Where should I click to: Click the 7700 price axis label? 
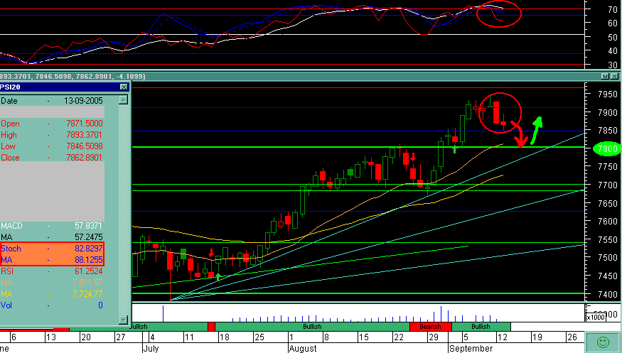(607, 185)
